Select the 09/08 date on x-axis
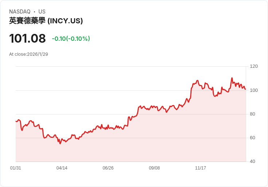 click(154, 168)
